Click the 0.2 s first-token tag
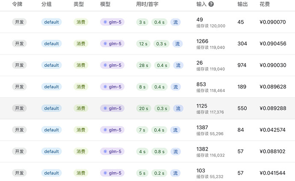This screenshot has height=181, width=295. pos(159,173)
